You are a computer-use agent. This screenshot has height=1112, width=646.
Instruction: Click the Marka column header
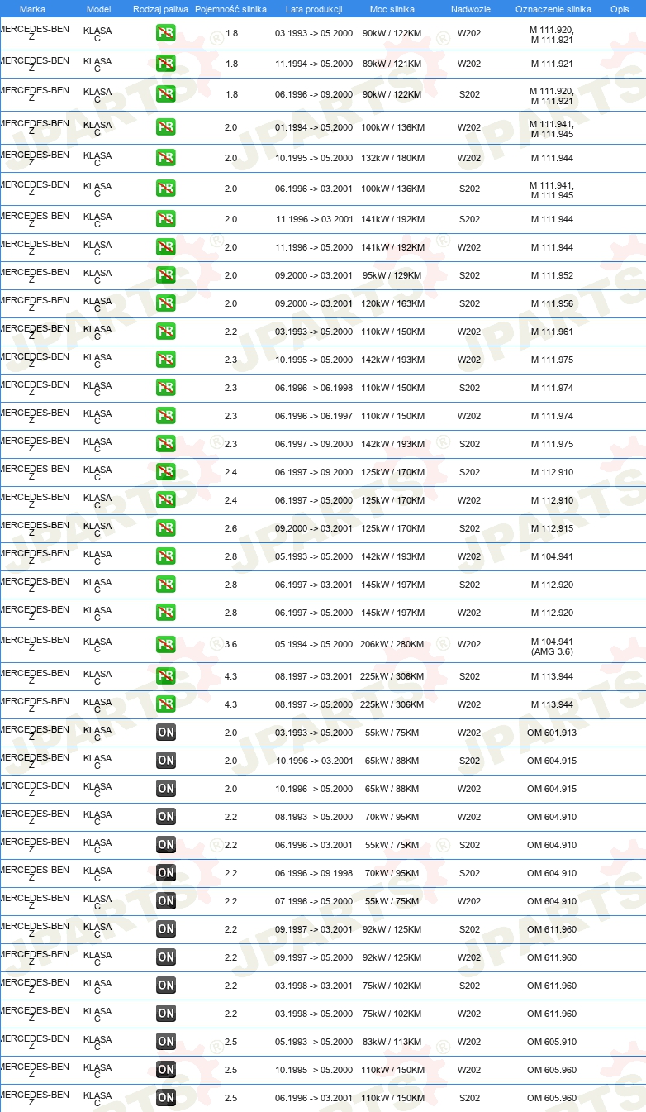32,9
